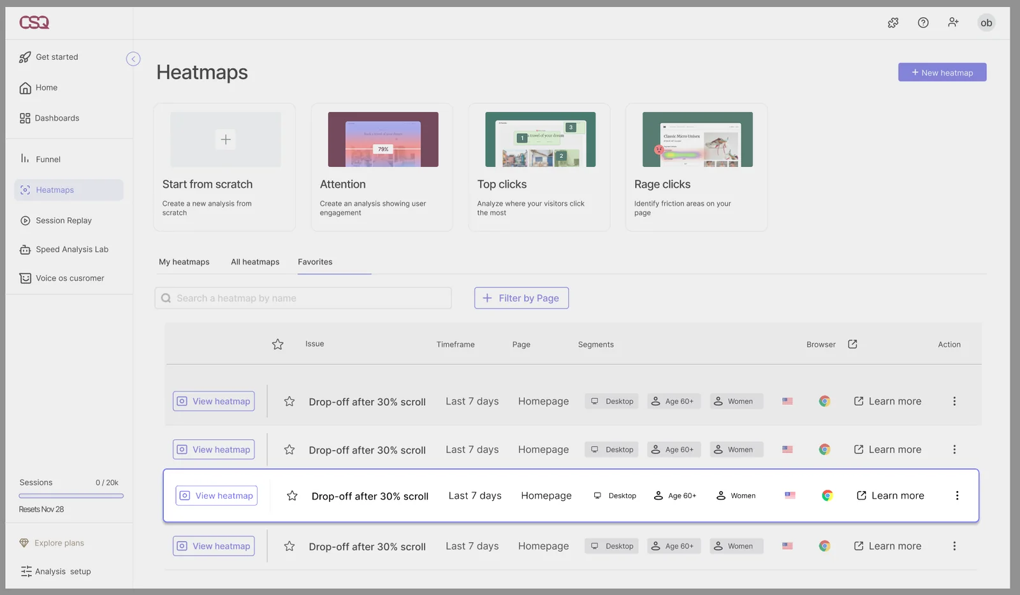
Task: Toggle favorite star in the second row
Action: click(289, 450)
